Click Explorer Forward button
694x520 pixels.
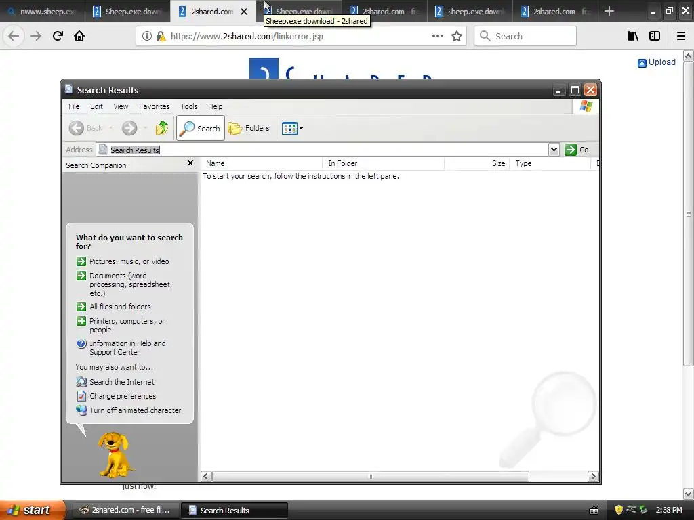pos(129,128)
